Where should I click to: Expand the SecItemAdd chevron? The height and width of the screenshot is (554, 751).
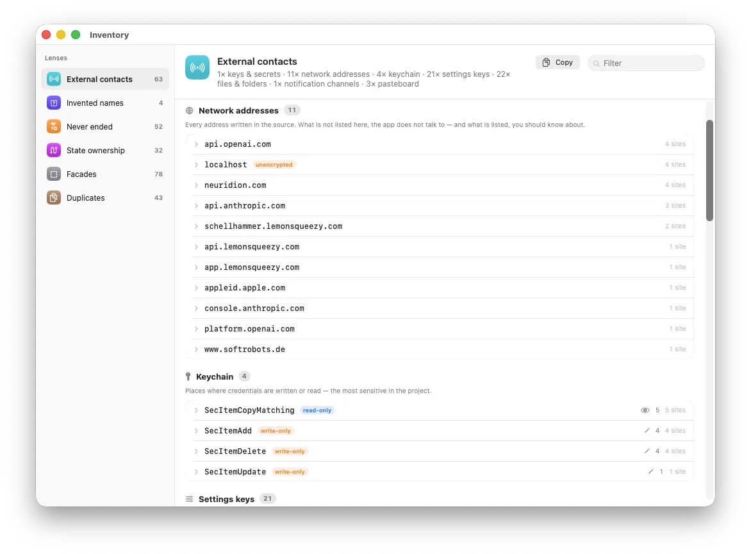pyautogui.click(x=196, y=431)
